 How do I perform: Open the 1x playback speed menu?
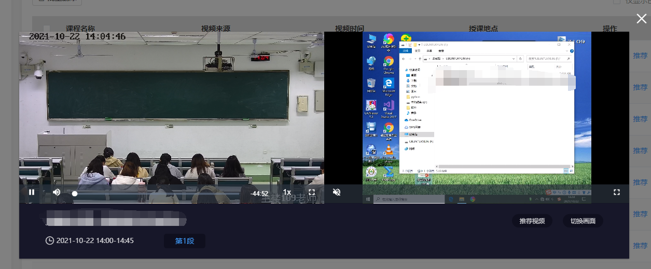click(x=287, y=192)
